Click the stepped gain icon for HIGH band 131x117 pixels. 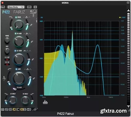pos(31,25)
